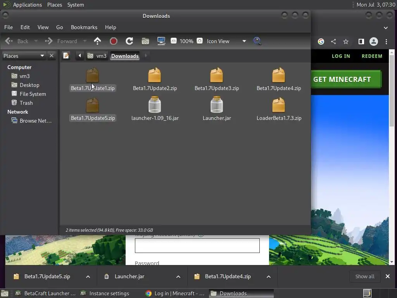Open the Forward history dropdown arrow
Image resolution: width=397 pixels, height=298 pixels.
click(85, 41)
